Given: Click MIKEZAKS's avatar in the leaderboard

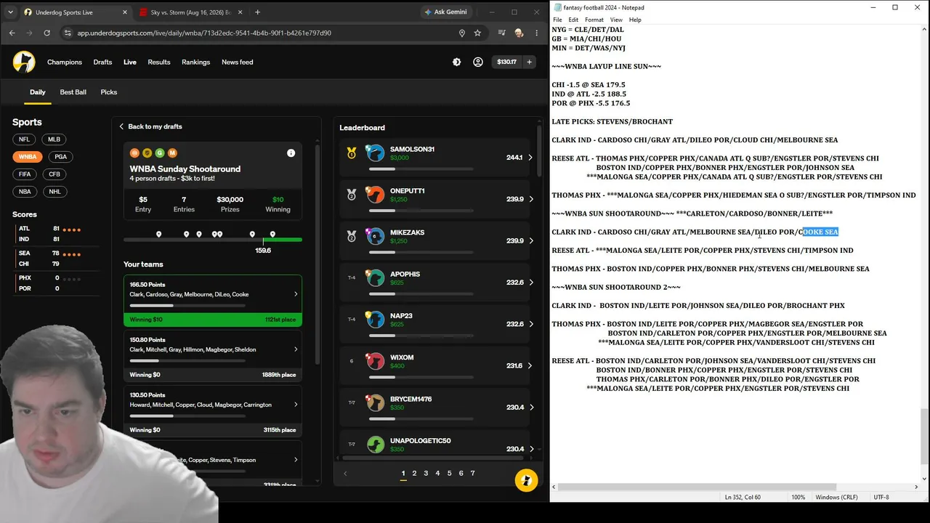Looking at the screenshot, I should point(375,237).
